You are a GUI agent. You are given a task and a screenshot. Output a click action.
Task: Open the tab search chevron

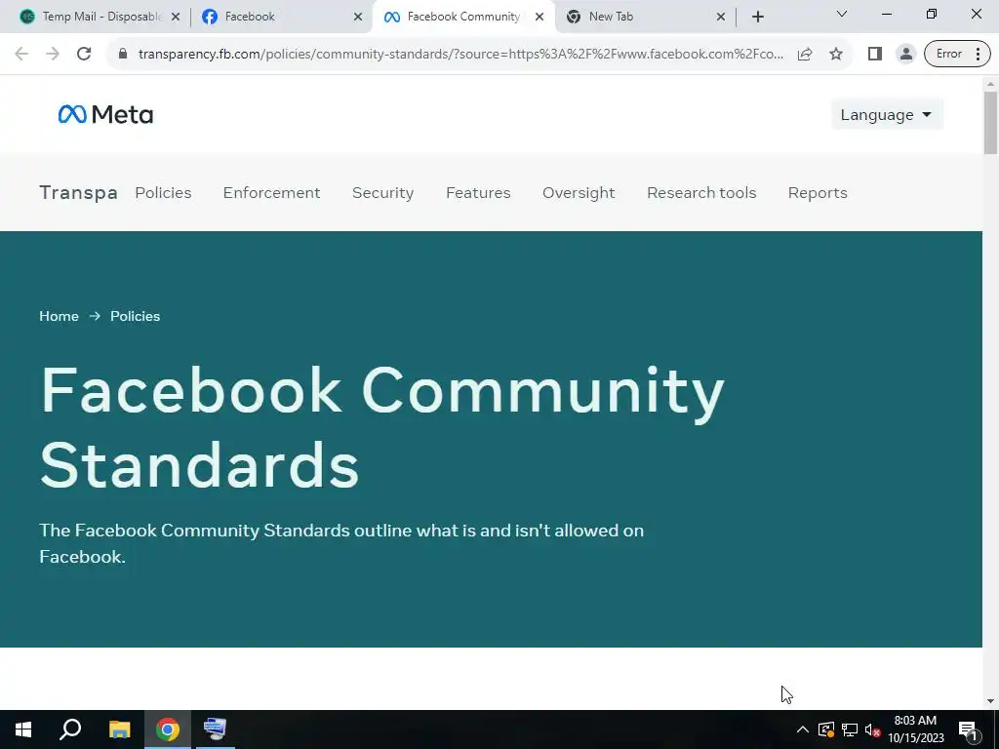pos(842,14)
